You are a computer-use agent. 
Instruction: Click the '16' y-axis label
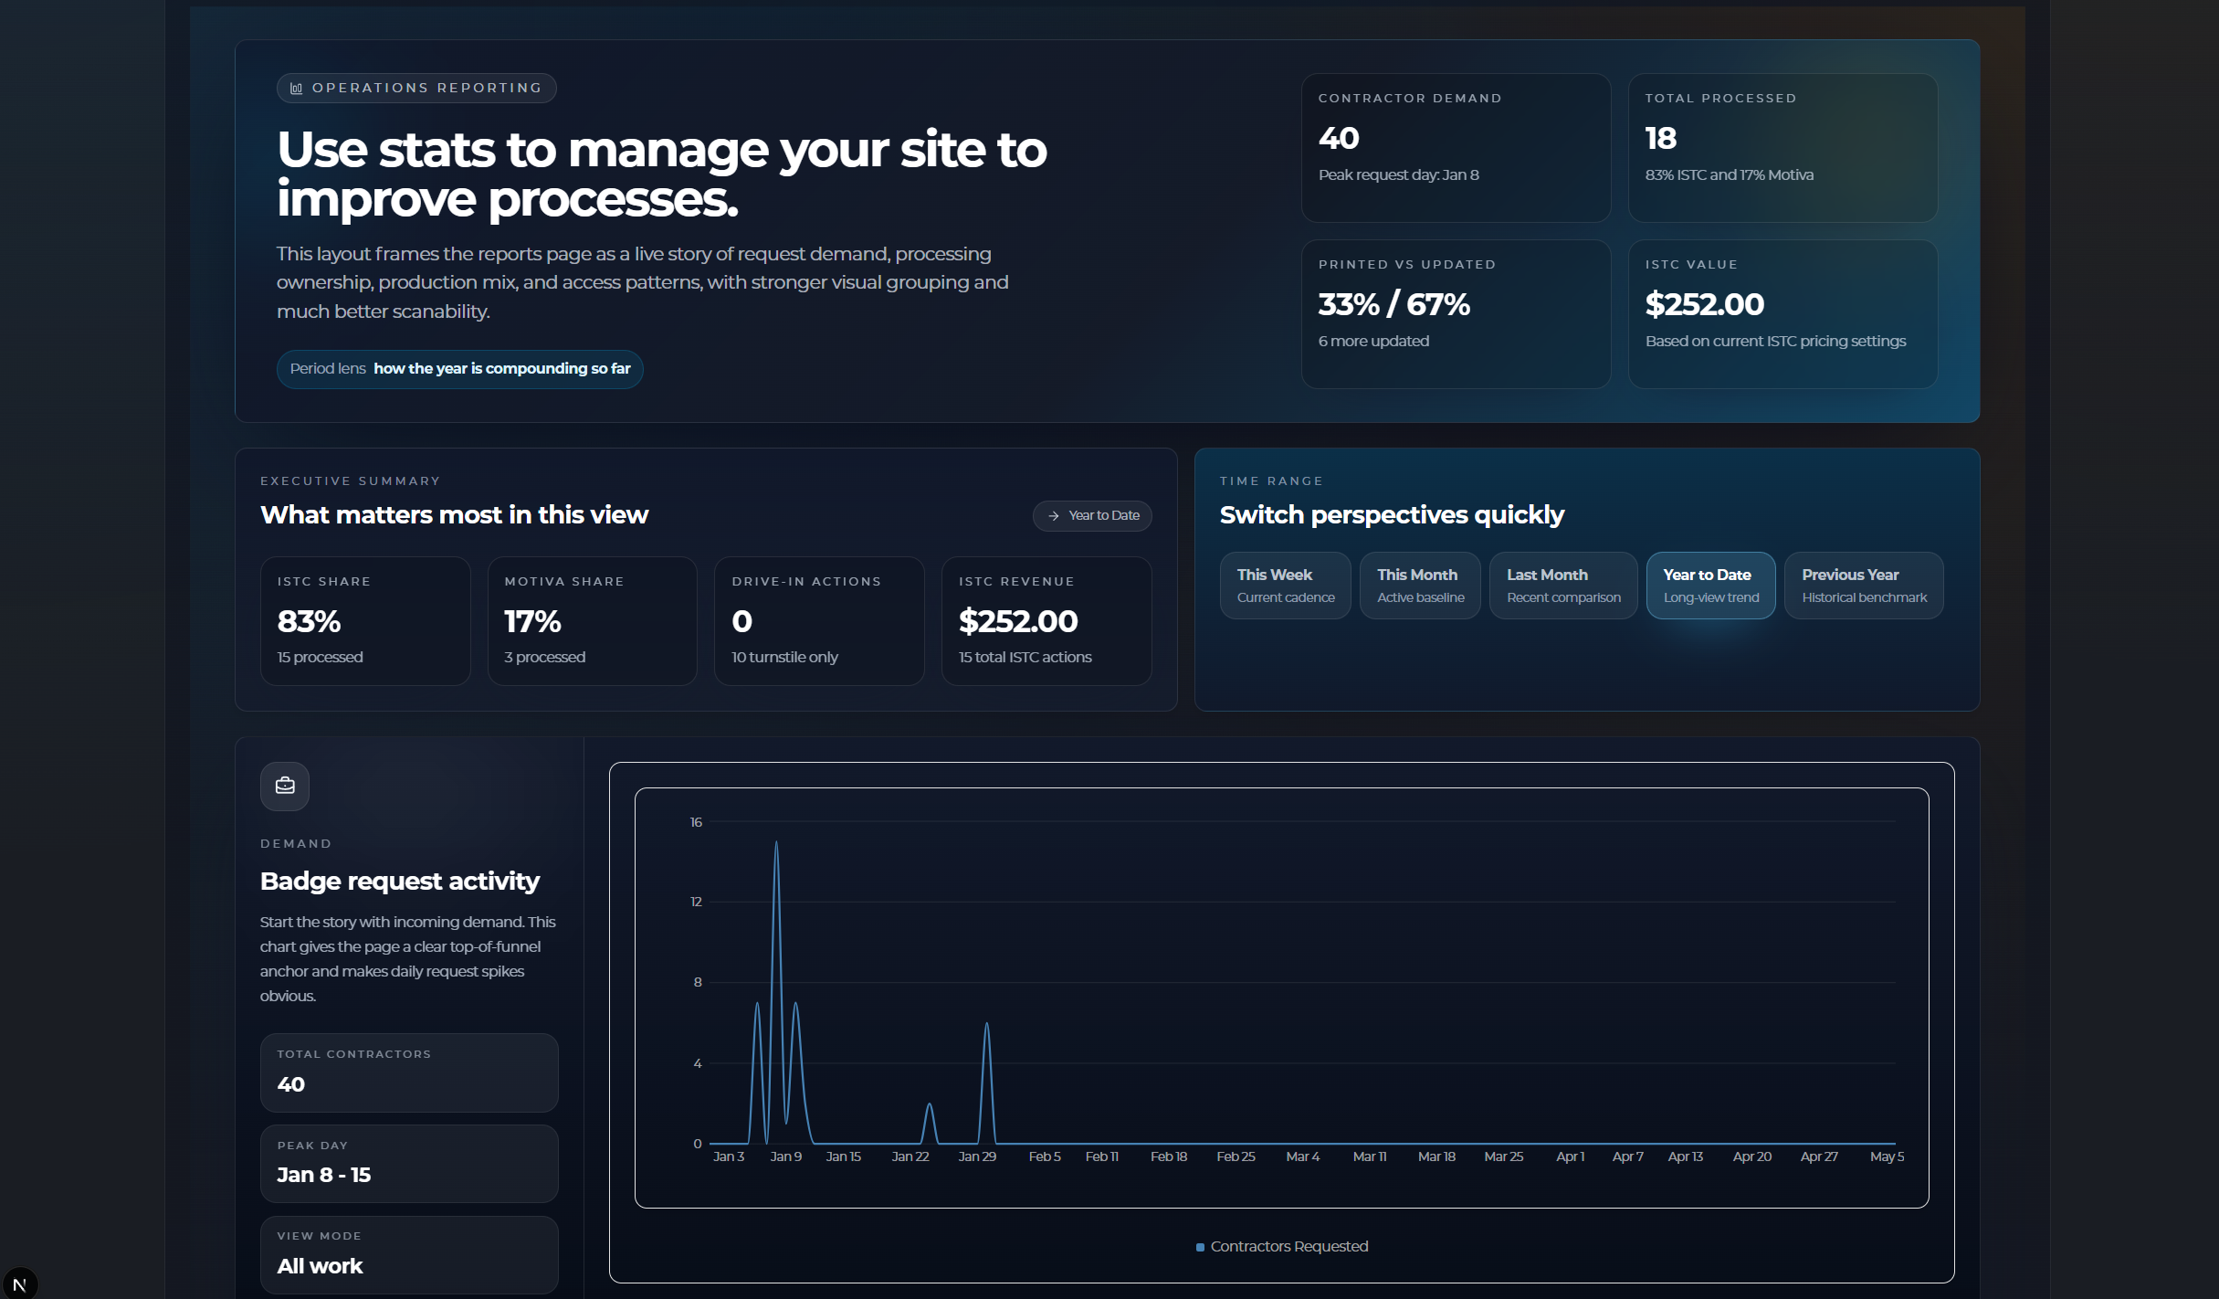[x=696, y=823]
